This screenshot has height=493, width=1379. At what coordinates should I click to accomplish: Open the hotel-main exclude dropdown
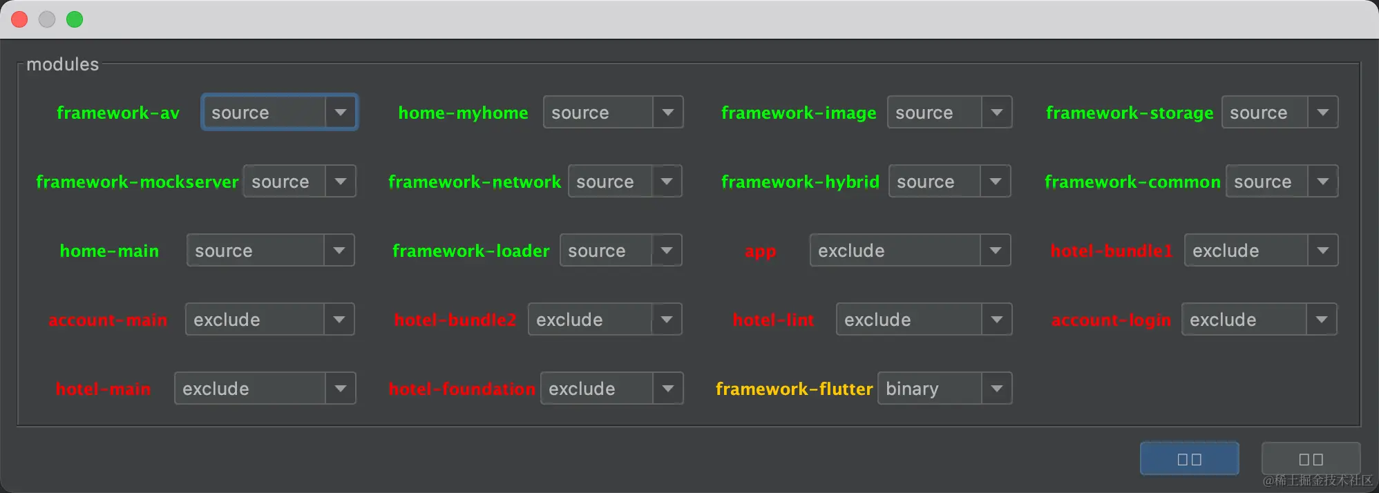(265, 388)
